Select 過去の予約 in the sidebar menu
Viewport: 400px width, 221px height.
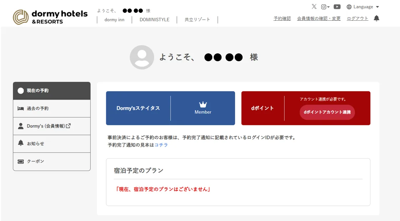52,109
